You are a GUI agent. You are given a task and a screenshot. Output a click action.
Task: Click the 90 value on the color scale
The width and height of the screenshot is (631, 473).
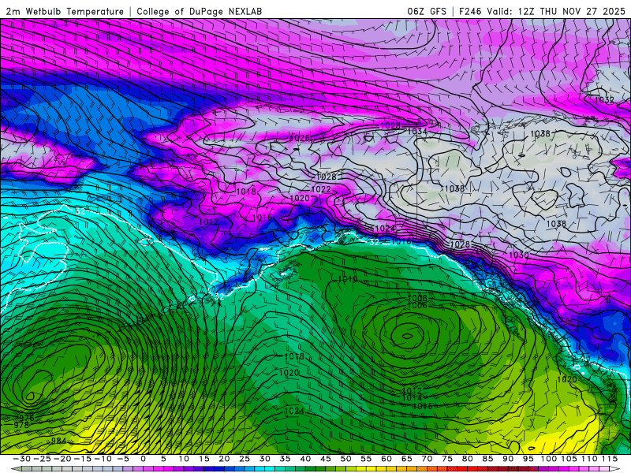pos(508,459)
